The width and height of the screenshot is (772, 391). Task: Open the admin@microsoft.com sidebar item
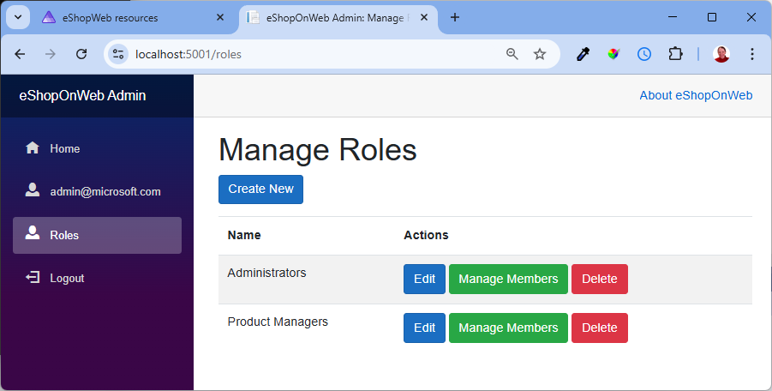pos(97,191)
